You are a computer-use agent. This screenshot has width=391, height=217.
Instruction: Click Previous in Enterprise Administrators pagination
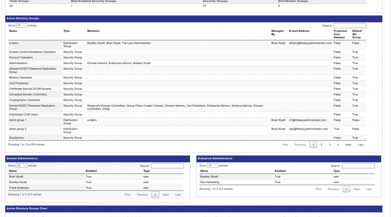[333, 189]
